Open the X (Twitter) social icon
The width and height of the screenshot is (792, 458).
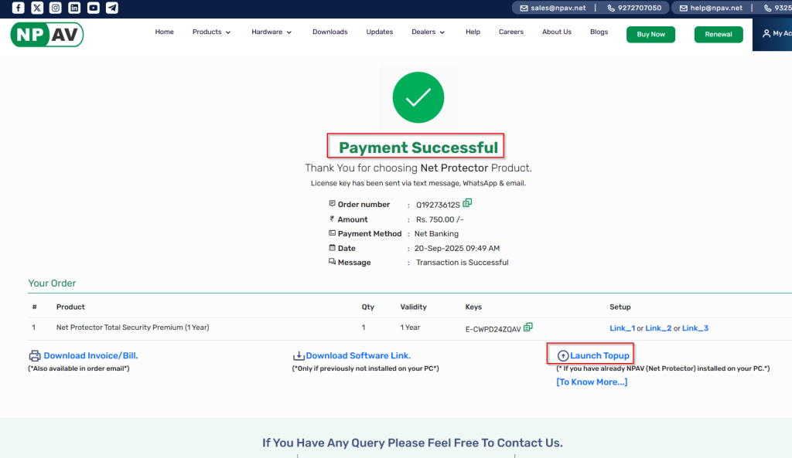(x=37, y=8)
